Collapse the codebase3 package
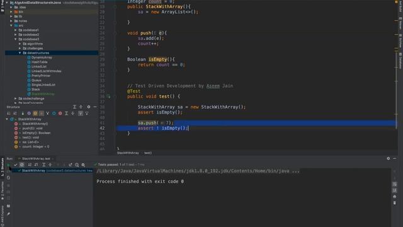Image resolution: width=403 pixels, height=227 pixels. tap(16, 39)
